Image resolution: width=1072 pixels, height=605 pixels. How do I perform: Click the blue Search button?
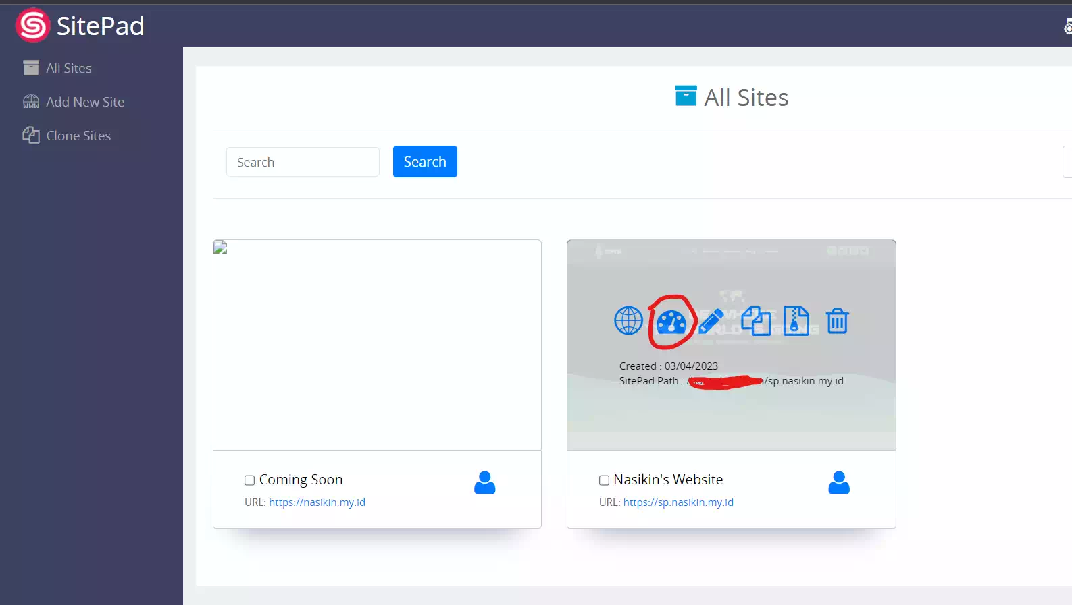tap(425, 162)
